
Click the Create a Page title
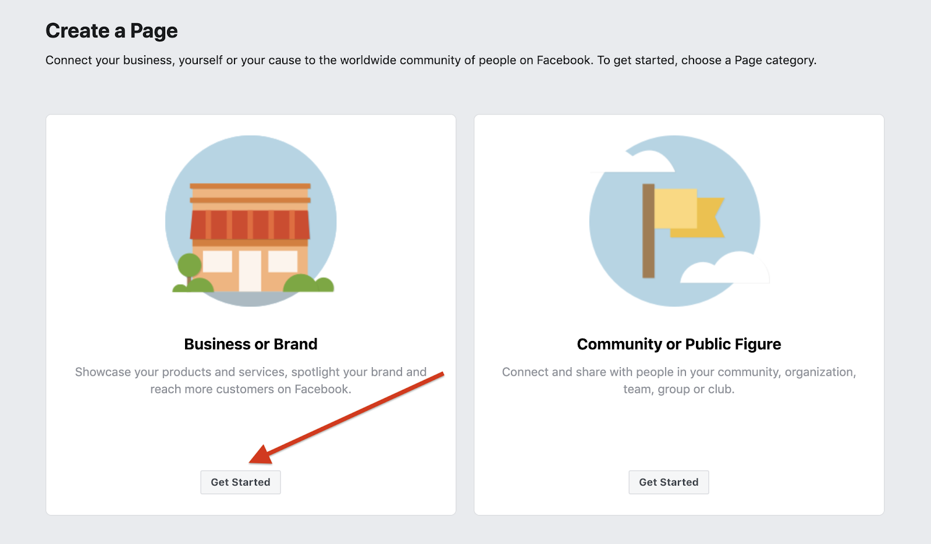point(112,31)
